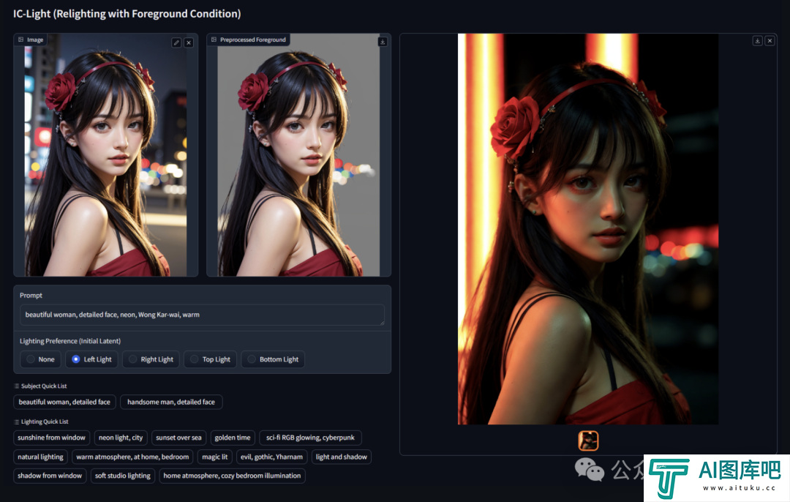
Task: Click the Preprocessed Foreground label icon
Action: click(214, 40)
